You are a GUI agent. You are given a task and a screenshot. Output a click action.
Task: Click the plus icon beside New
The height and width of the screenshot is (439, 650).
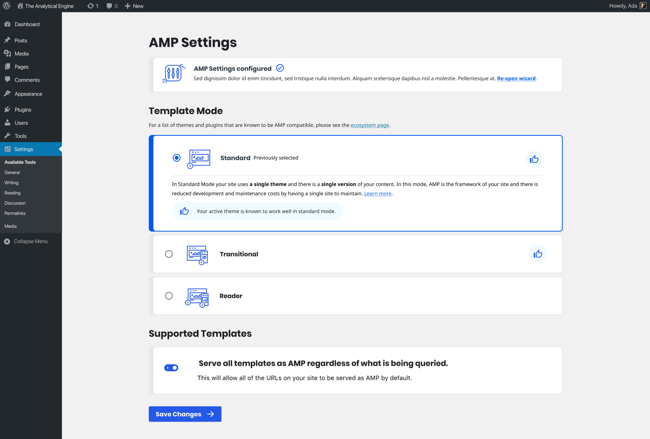[128, 6]
